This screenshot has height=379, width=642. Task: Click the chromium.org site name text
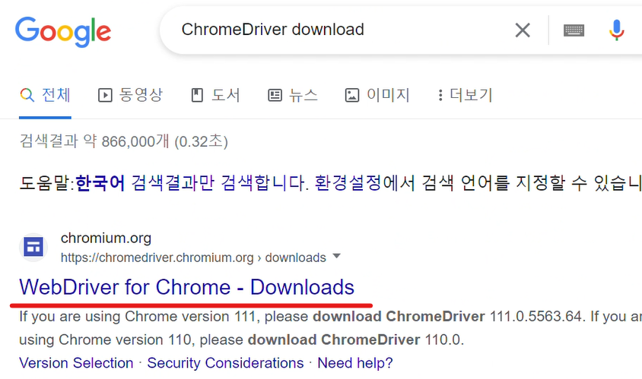click(106, 238)
